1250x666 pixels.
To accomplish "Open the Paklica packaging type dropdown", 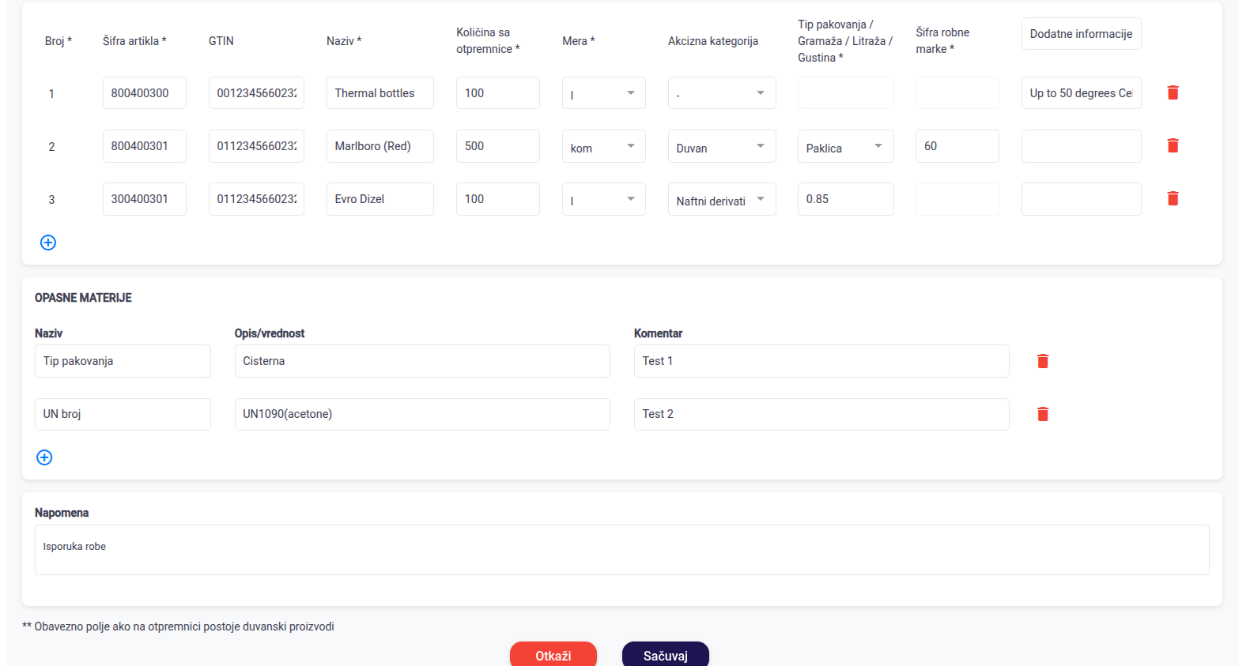I will pos(844,146).
